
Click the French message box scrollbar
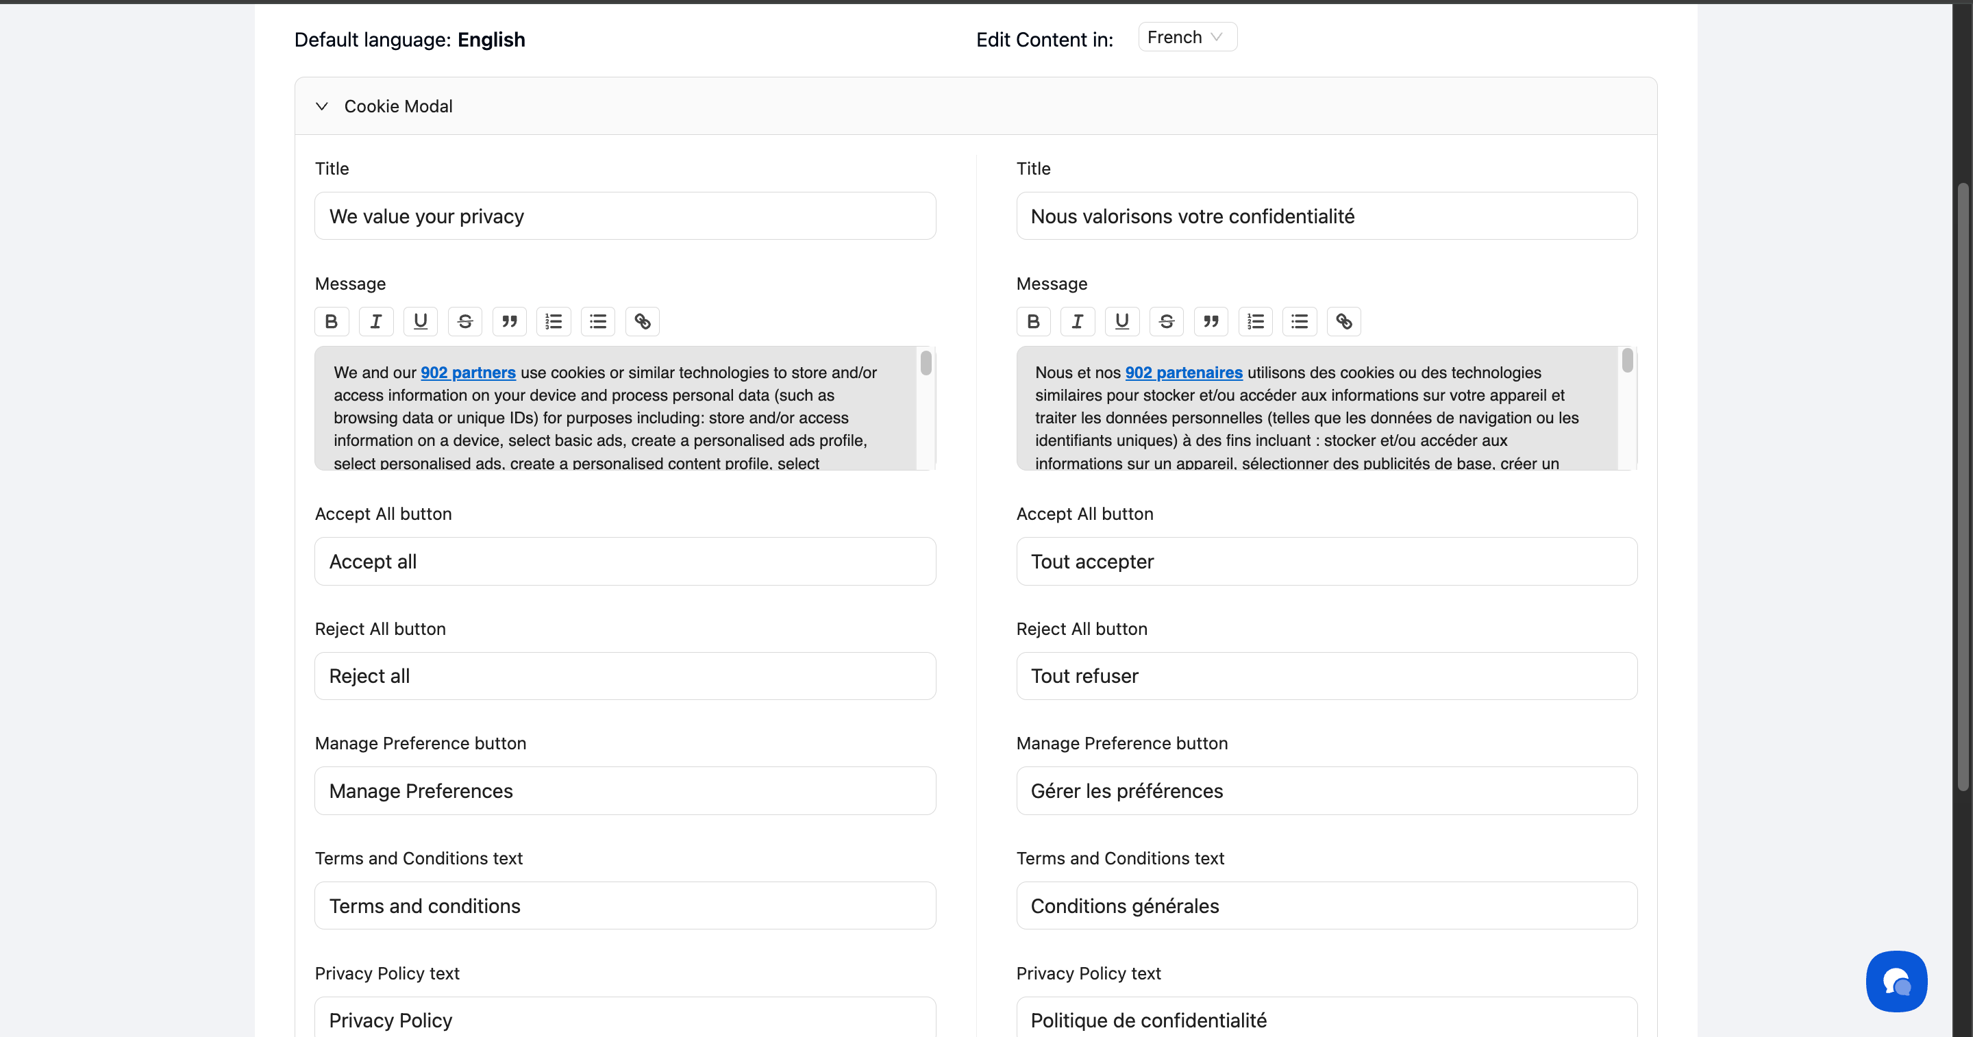[1627, 361]
